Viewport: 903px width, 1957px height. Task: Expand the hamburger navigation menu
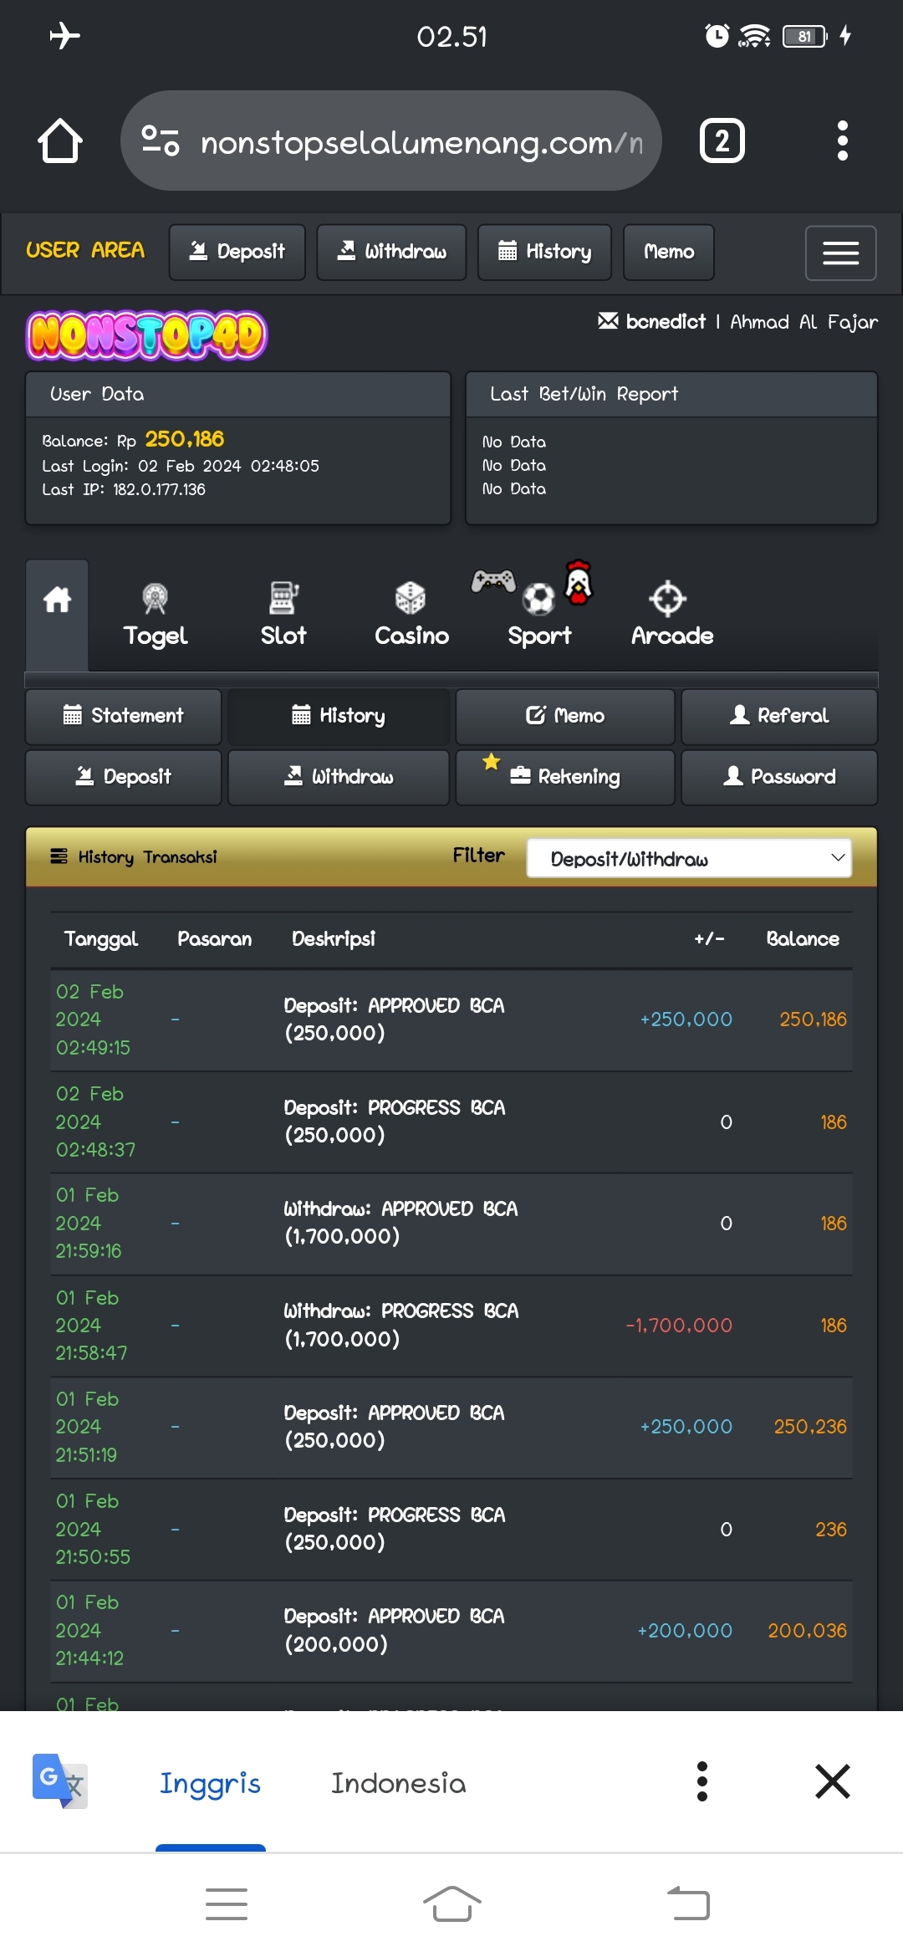coord(840,253)
